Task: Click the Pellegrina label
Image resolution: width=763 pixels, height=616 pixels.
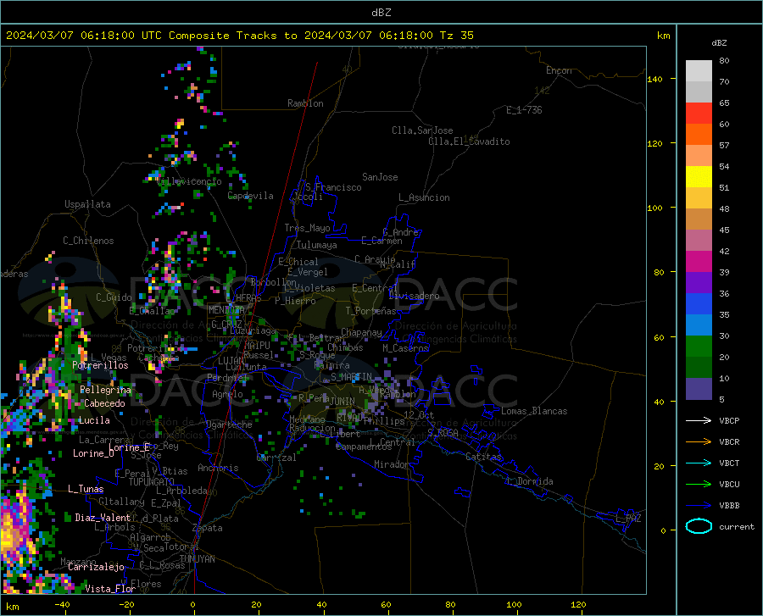Action: tap(106, 390)
